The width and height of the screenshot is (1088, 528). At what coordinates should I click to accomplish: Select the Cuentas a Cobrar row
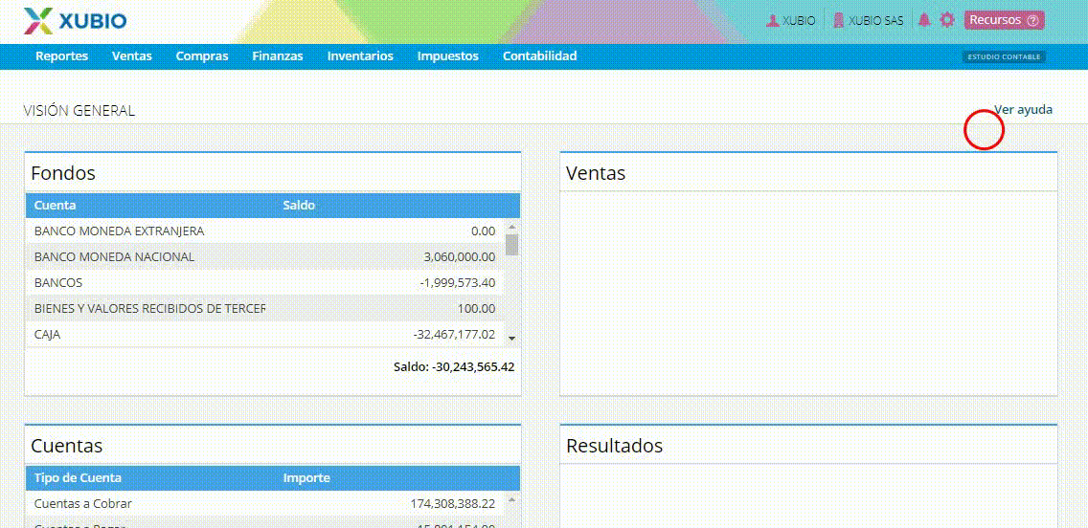coord(265,504)
